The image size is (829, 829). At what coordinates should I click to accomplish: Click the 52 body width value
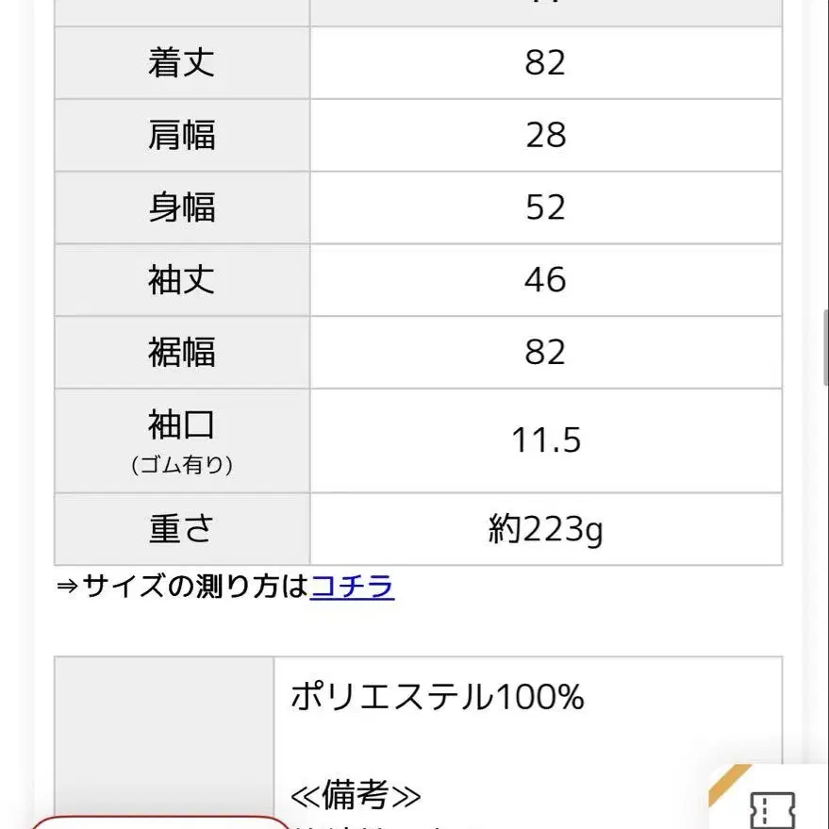(545, 207)
